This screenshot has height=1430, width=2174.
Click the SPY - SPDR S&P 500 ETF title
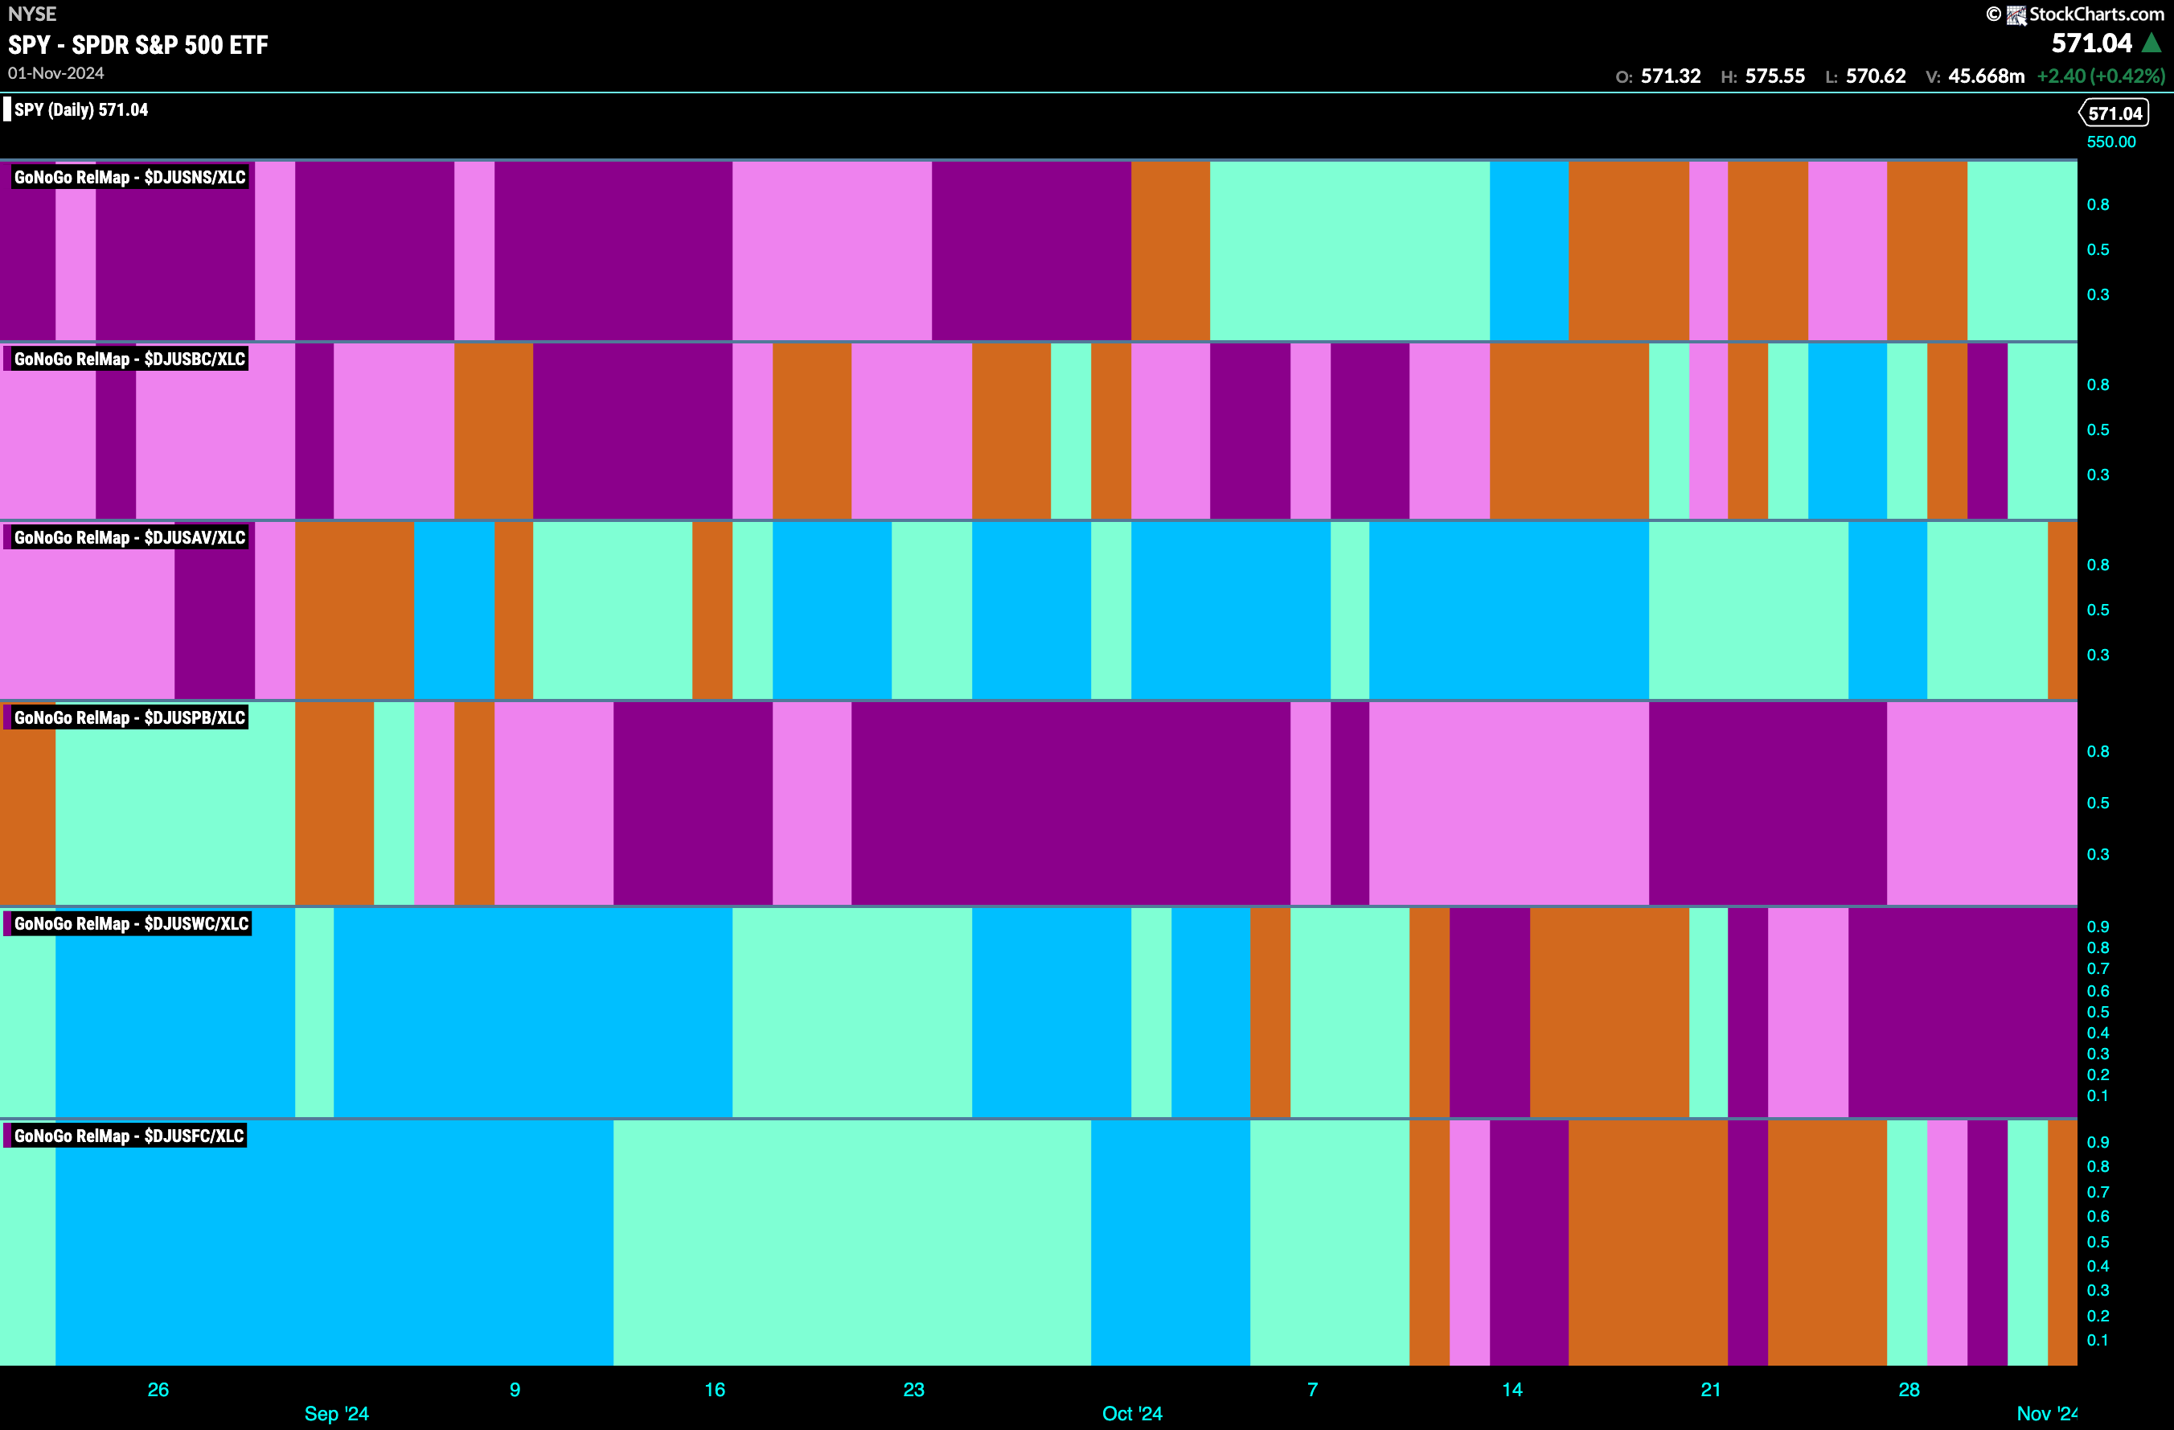pos(138,45)
